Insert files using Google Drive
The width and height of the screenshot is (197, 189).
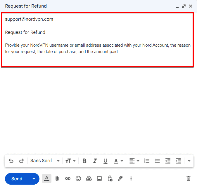coord(89,178)
